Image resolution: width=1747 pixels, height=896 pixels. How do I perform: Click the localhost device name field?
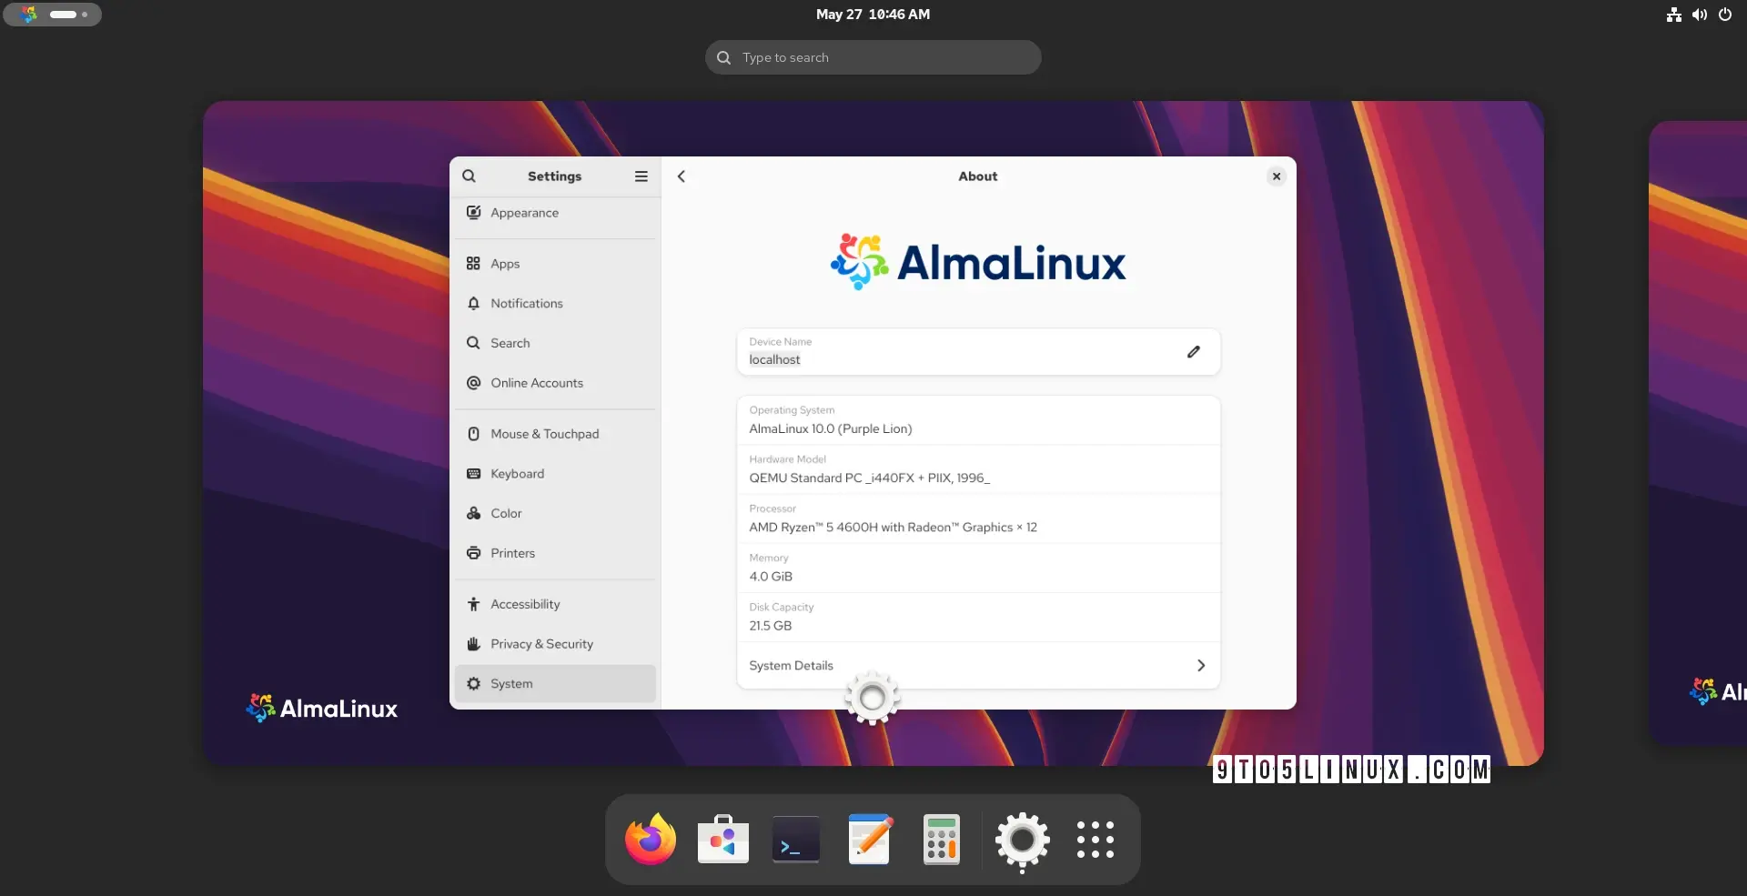[x=978, y=352]
